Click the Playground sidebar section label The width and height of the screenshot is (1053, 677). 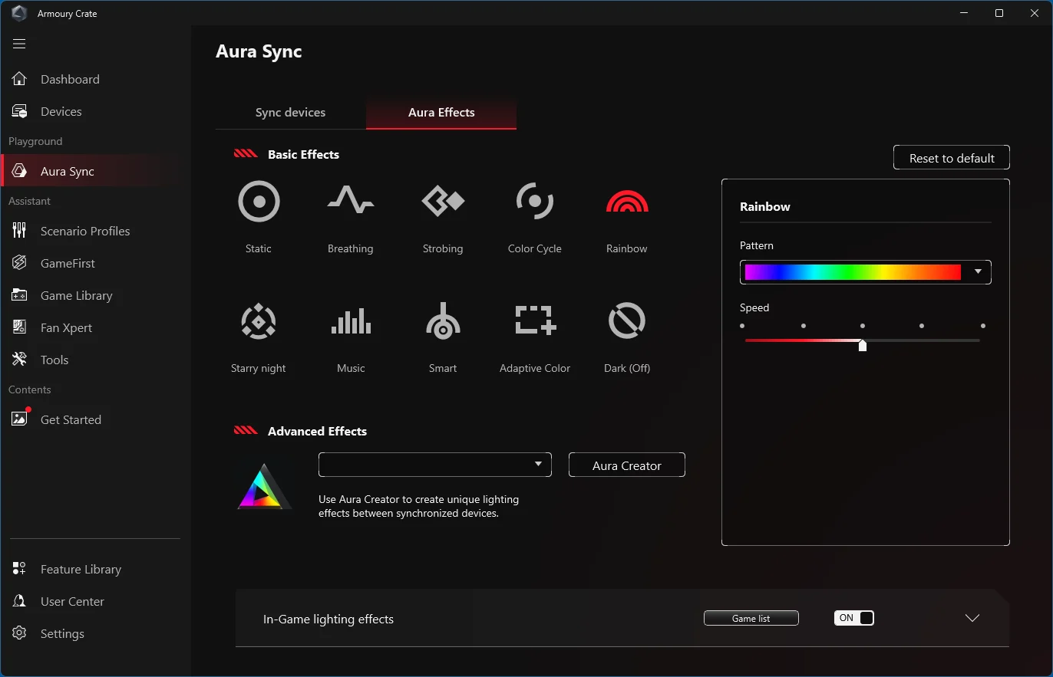(x=35, y=142)
